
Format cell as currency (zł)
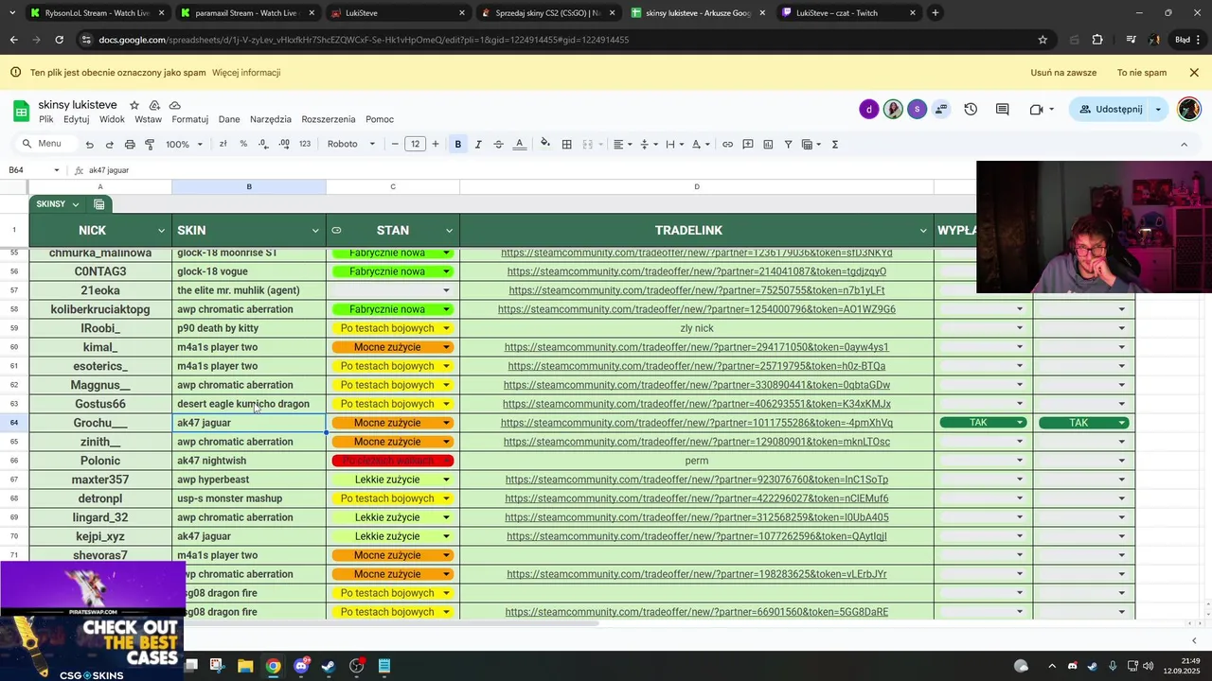(223, 144)
